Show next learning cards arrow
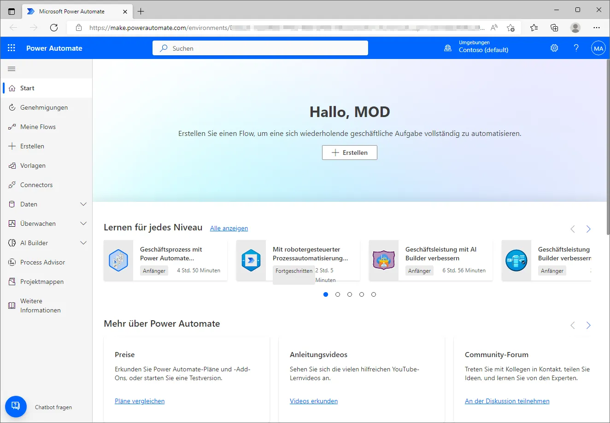 tap(588, 229)
